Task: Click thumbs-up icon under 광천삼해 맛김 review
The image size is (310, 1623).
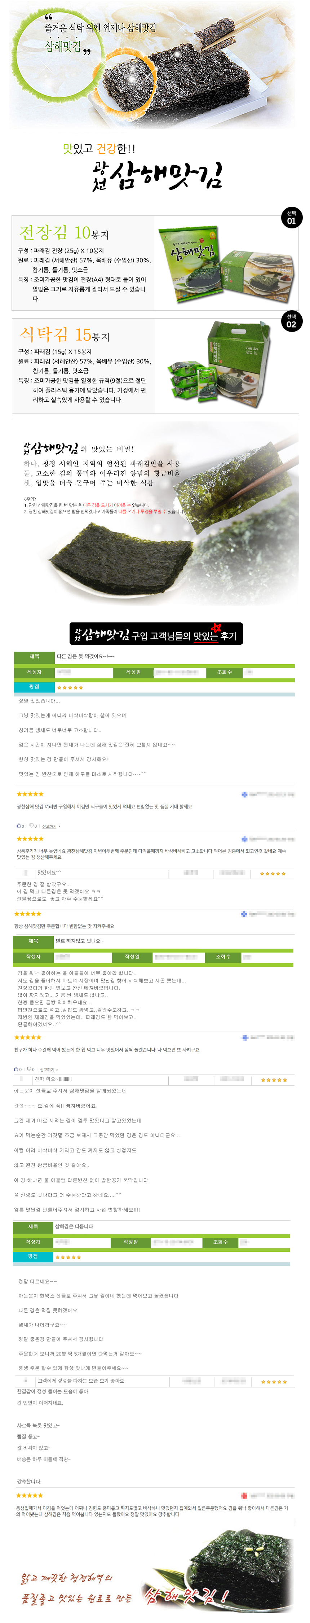Action: [x=18, y=826]
